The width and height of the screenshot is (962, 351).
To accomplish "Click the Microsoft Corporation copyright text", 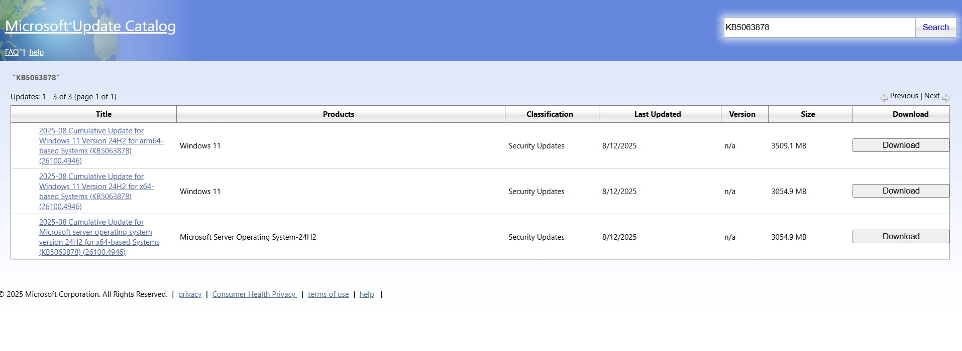I will [84, 294].
